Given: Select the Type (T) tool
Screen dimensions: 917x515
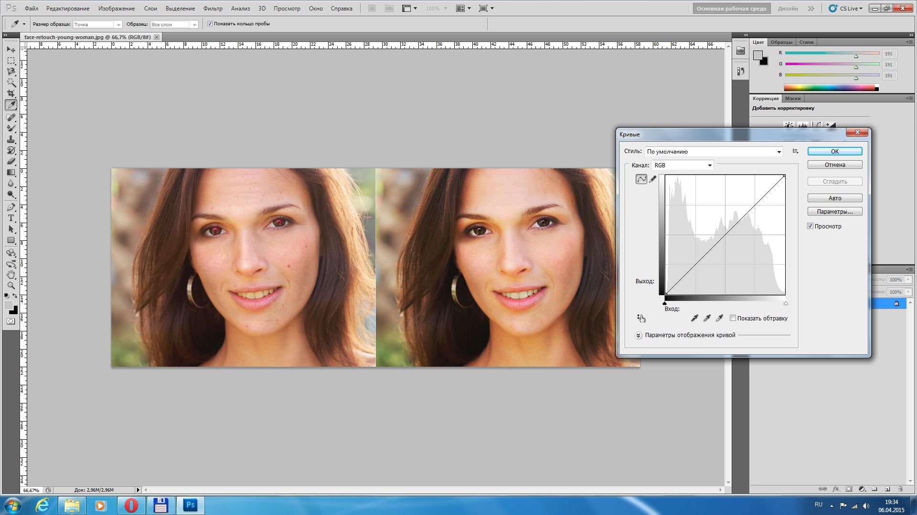Looking at the screenshot, I should (x=11, y=218).
